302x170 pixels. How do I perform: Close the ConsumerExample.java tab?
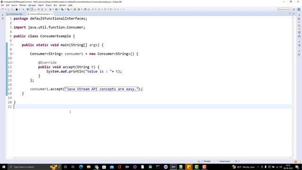52,14
